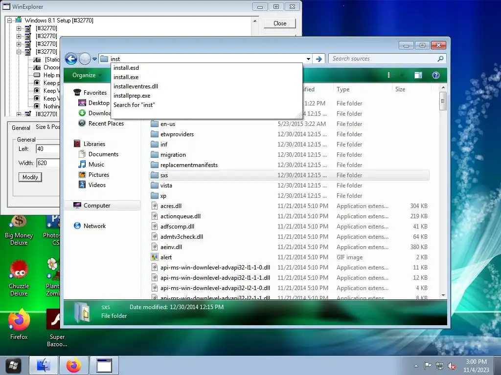Select api-ms-win-downlevel-advapi32-l1-1-0.dll

(215, 267)
